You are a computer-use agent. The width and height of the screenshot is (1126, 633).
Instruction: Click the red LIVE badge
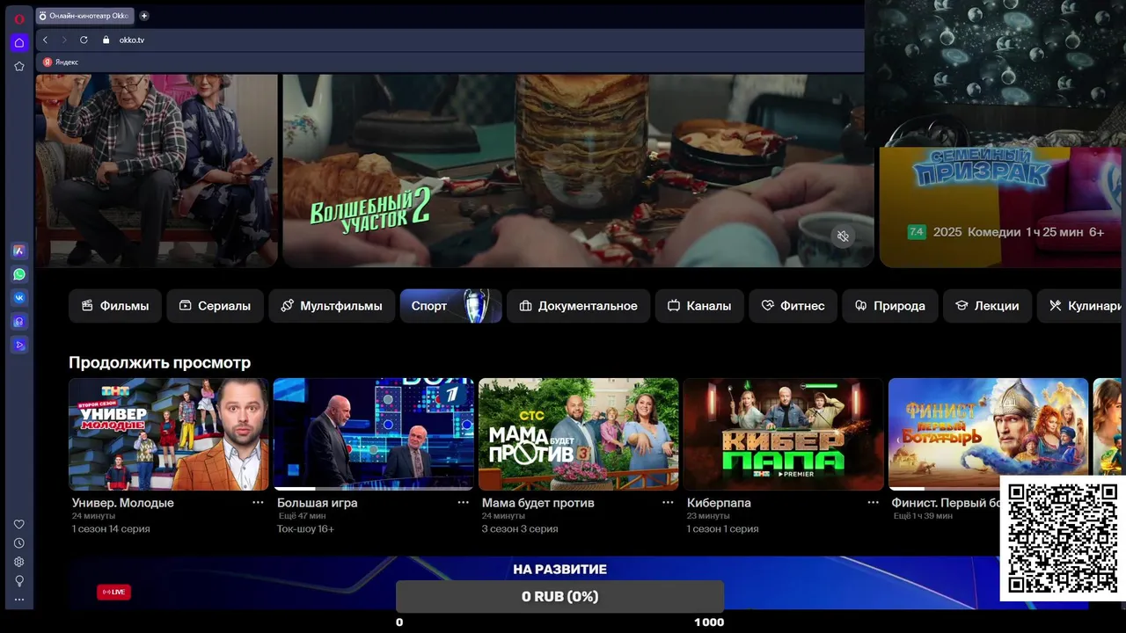coord(113,592)
